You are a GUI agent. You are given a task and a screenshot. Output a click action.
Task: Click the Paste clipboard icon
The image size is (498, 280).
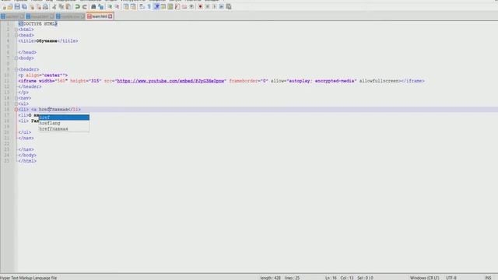point(68,7)
